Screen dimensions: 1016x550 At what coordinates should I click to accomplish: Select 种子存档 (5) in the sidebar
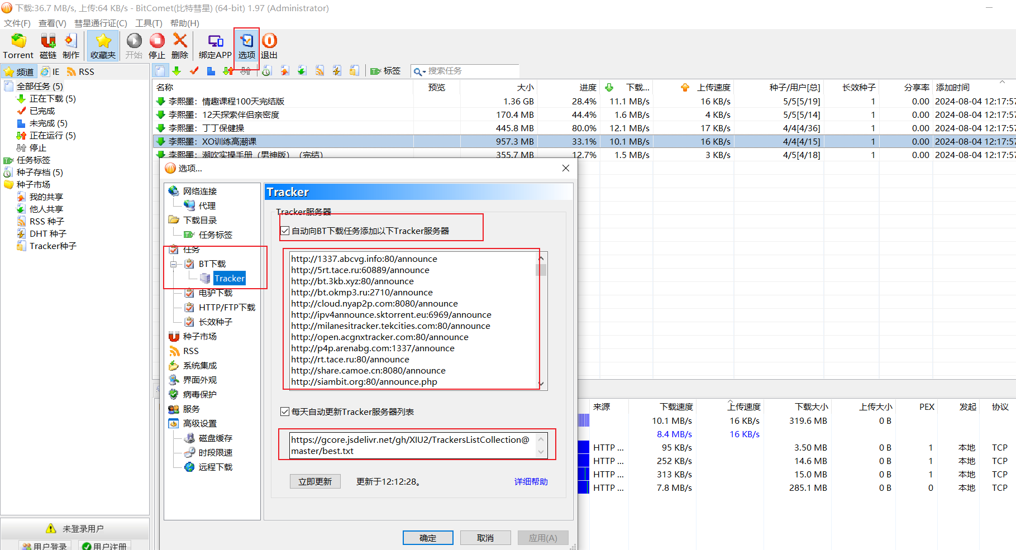click(x=40, y=173)
